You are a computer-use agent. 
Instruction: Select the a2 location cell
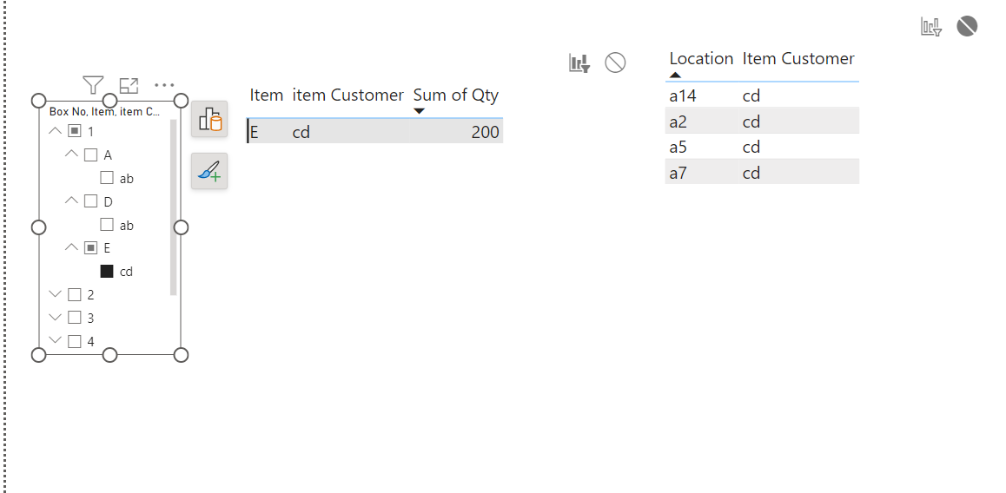tap(678, 122)
